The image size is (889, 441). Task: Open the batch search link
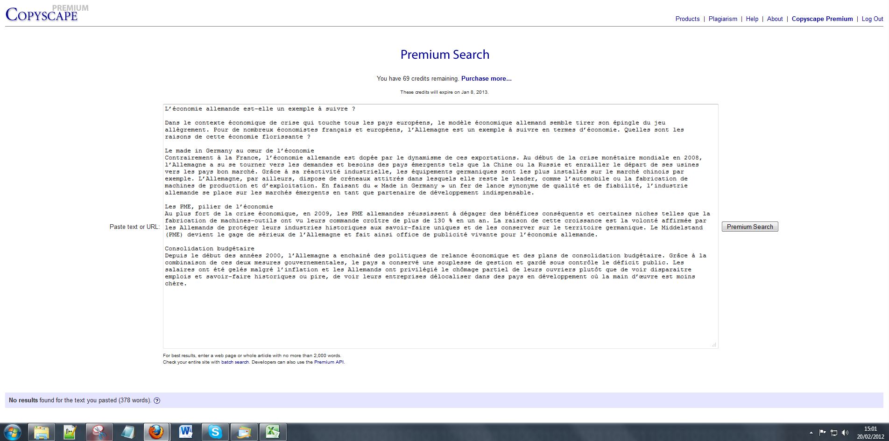coord(235,362)
